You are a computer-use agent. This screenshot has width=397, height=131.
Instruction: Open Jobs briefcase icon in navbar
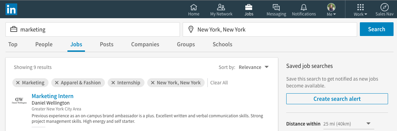coord(249,7)
